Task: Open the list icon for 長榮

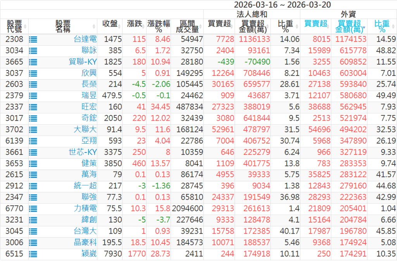Action: click(x=33, y=85)
